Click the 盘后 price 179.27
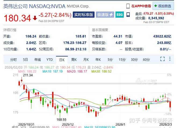The image size is (177, 128). coord(148,14)
